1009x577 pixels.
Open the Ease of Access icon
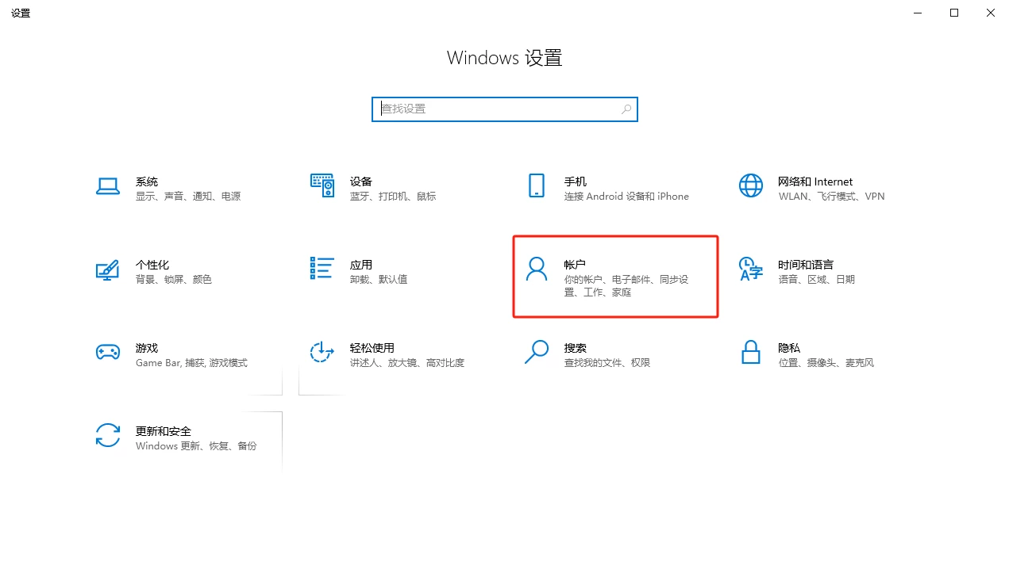[322, 352]
